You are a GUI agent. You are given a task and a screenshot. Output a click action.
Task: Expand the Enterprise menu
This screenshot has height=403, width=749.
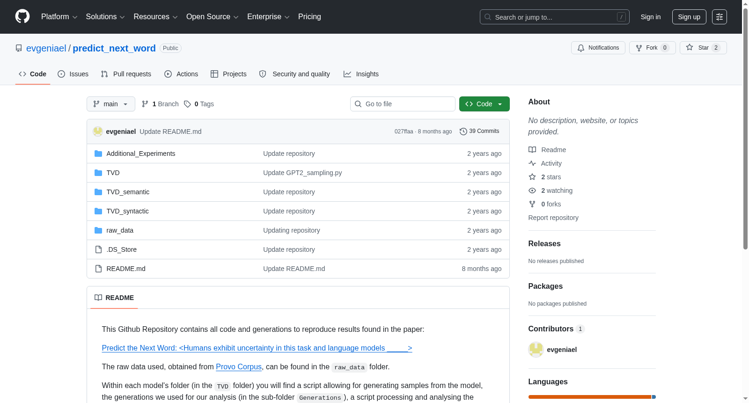(268, 17)
